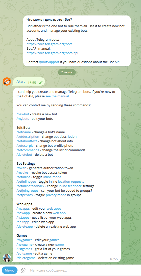Image resolution: width=141 pixels, height=276 pixels.
Task: Select the /newgame command
Action: point(24,245)
